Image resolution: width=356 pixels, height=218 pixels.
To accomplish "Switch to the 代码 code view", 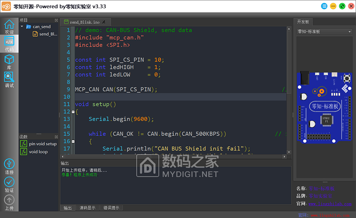I will pos(9,44).
